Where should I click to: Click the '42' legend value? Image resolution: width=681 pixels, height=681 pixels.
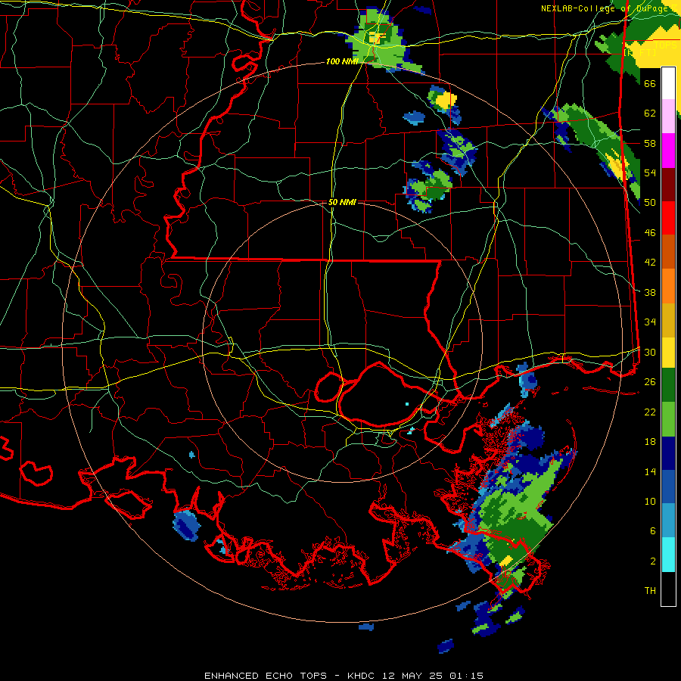(x=650, y=263)
